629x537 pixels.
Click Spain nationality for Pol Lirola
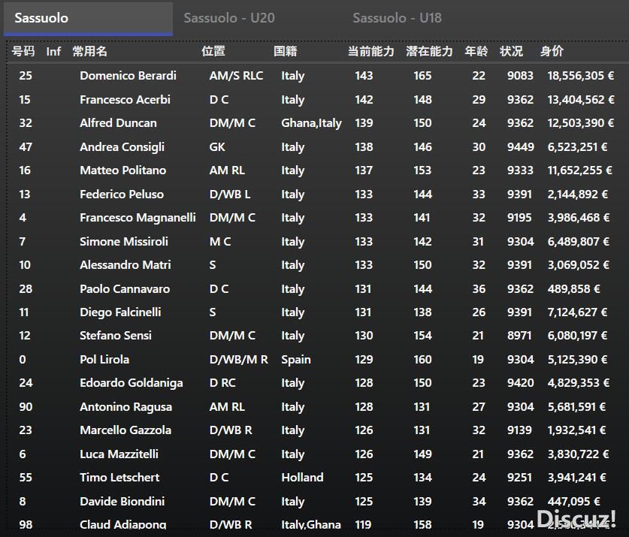pyautogui.click(x=296, y=360)
